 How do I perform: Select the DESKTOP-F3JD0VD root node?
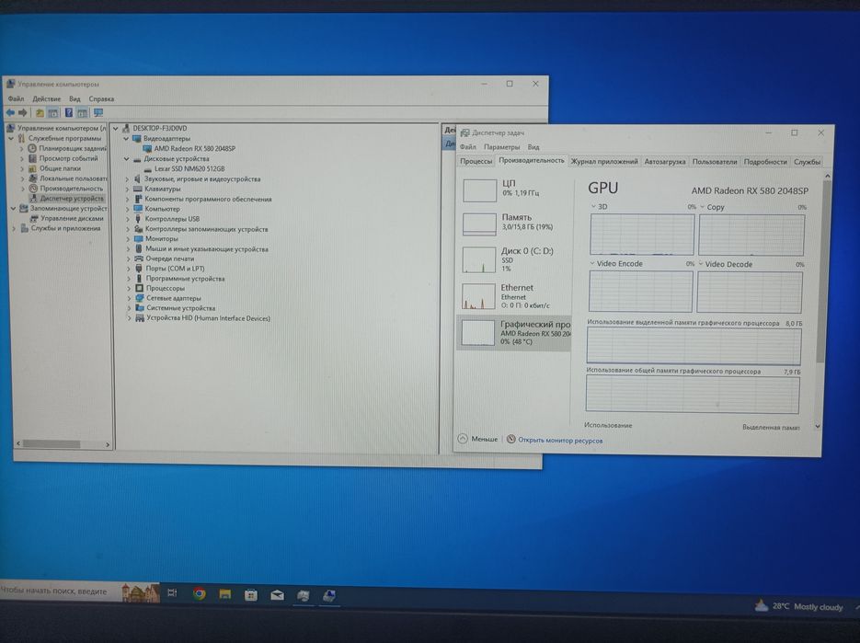155,128
